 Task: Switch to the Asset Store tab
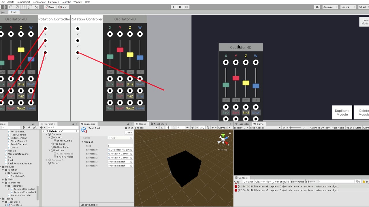[x=158, y=124]
